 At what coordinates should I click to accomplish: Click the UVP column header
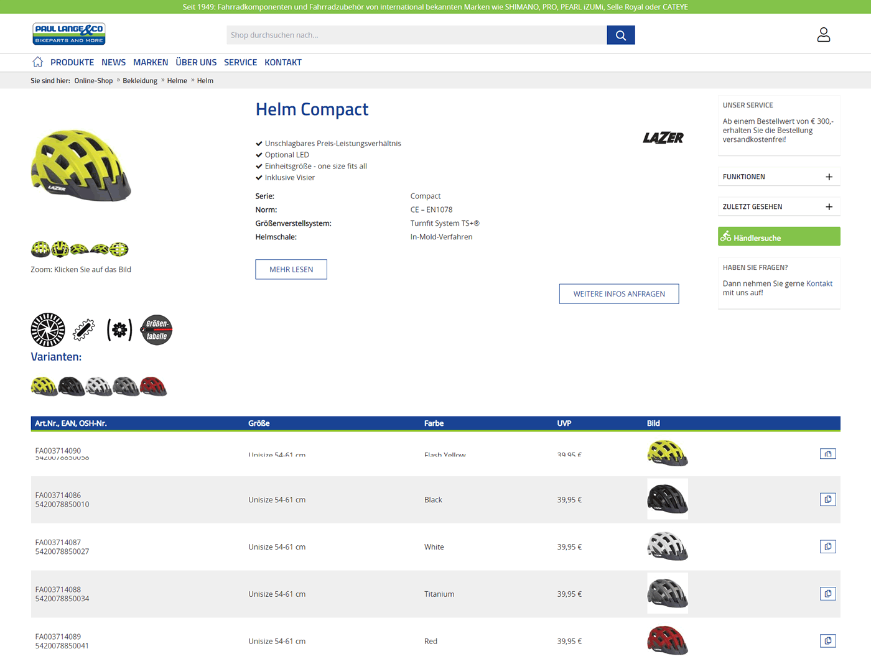point(564,423)
